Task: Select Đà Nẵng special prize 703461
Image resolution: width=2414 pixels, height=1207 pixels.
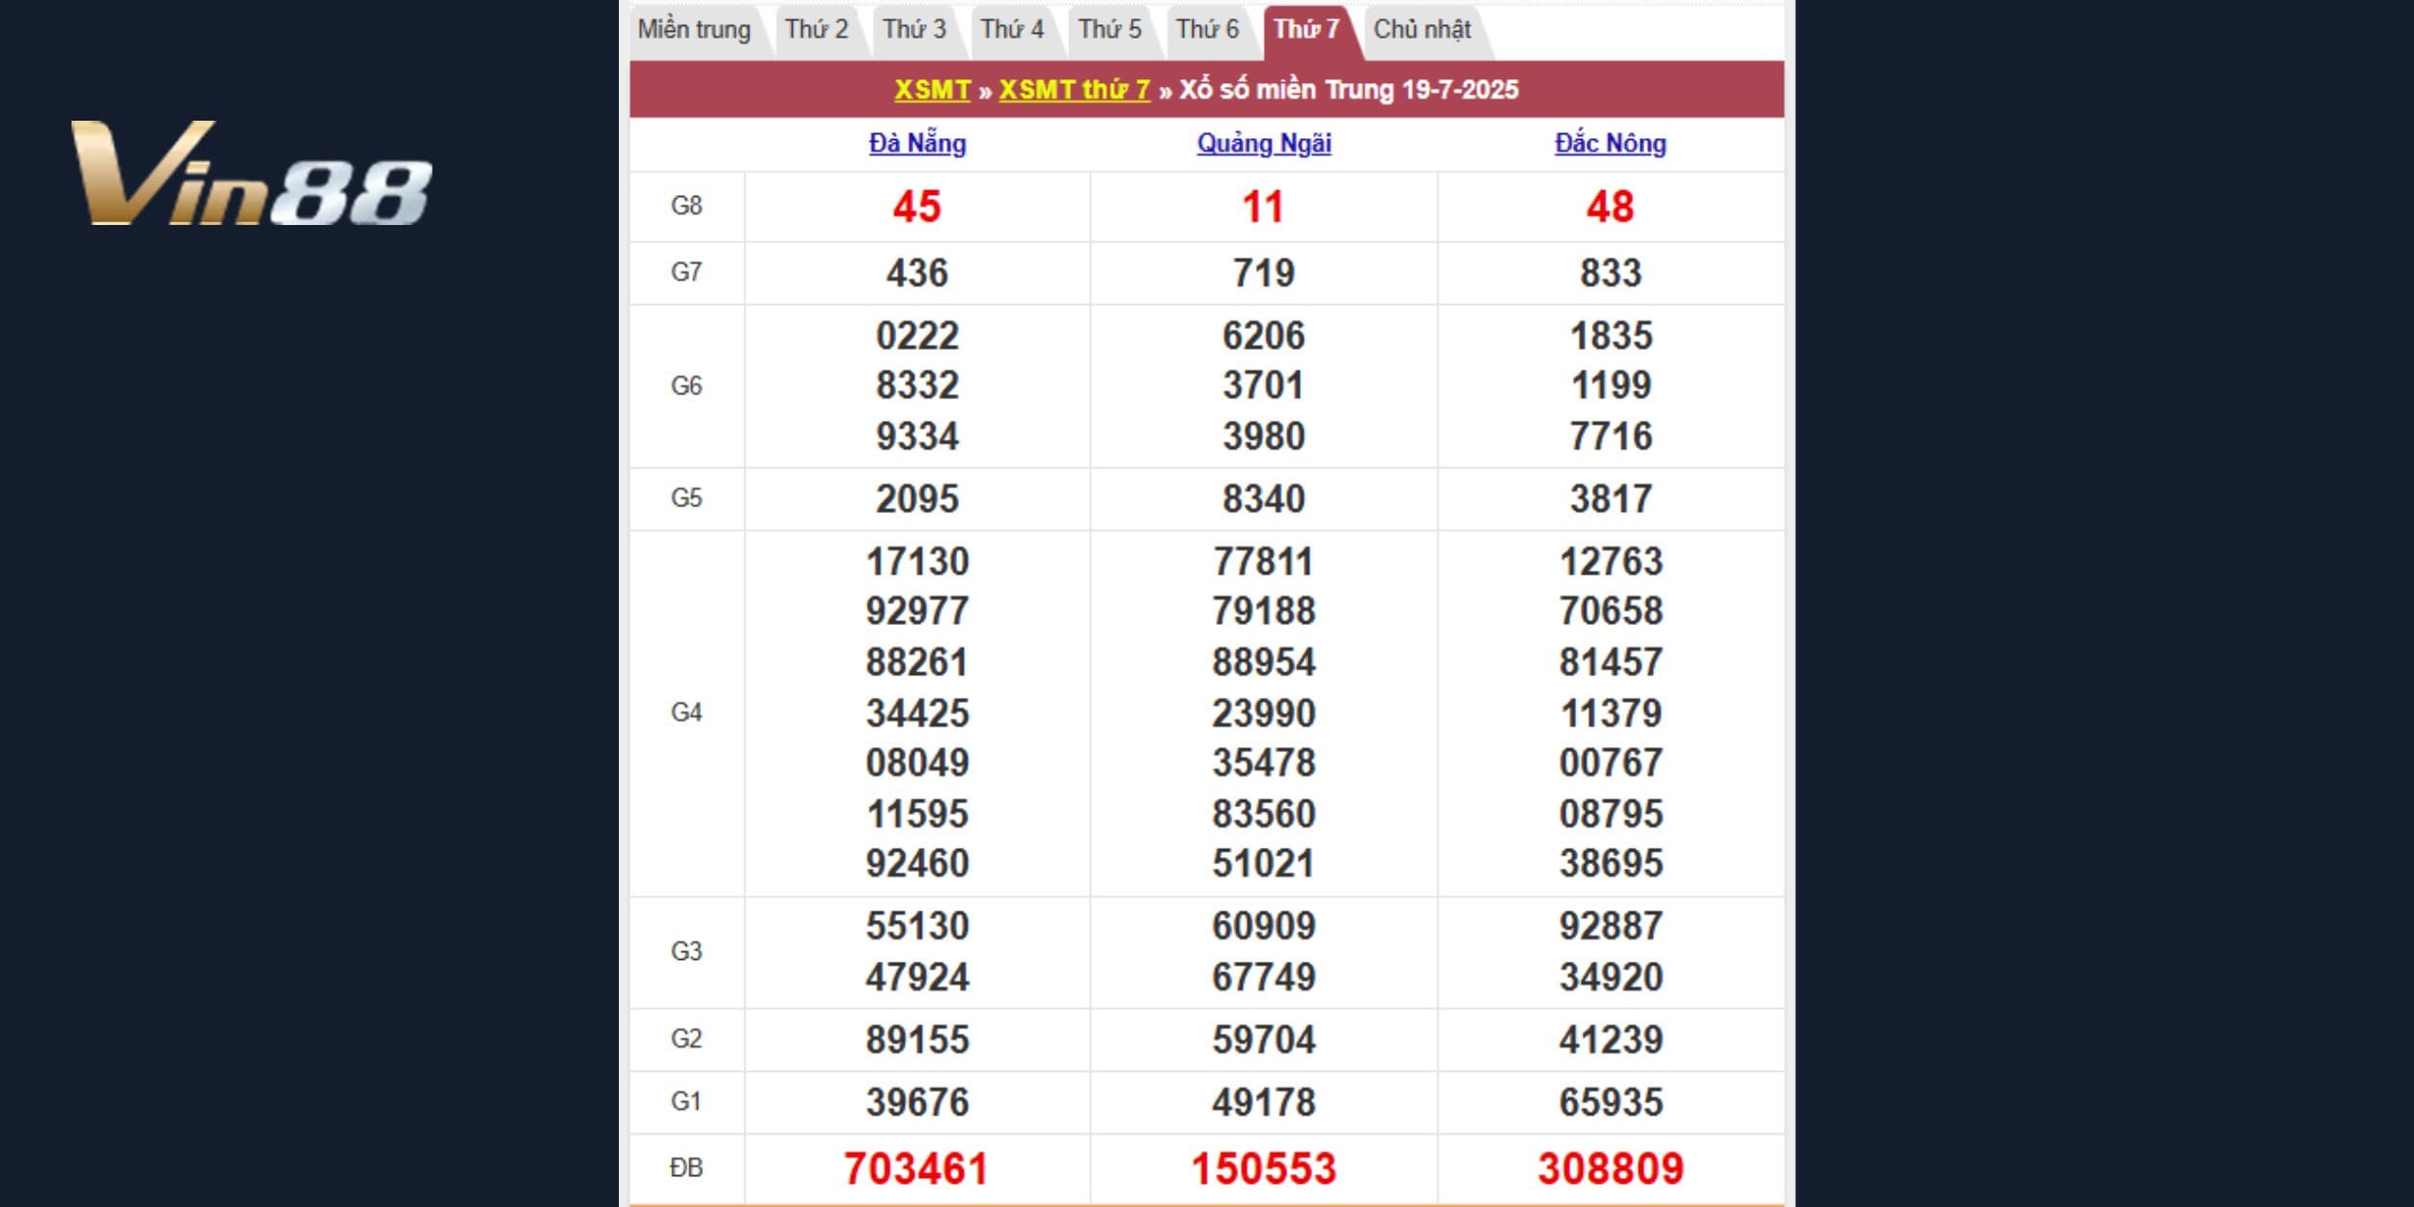Action: (x=916, y=1169)
